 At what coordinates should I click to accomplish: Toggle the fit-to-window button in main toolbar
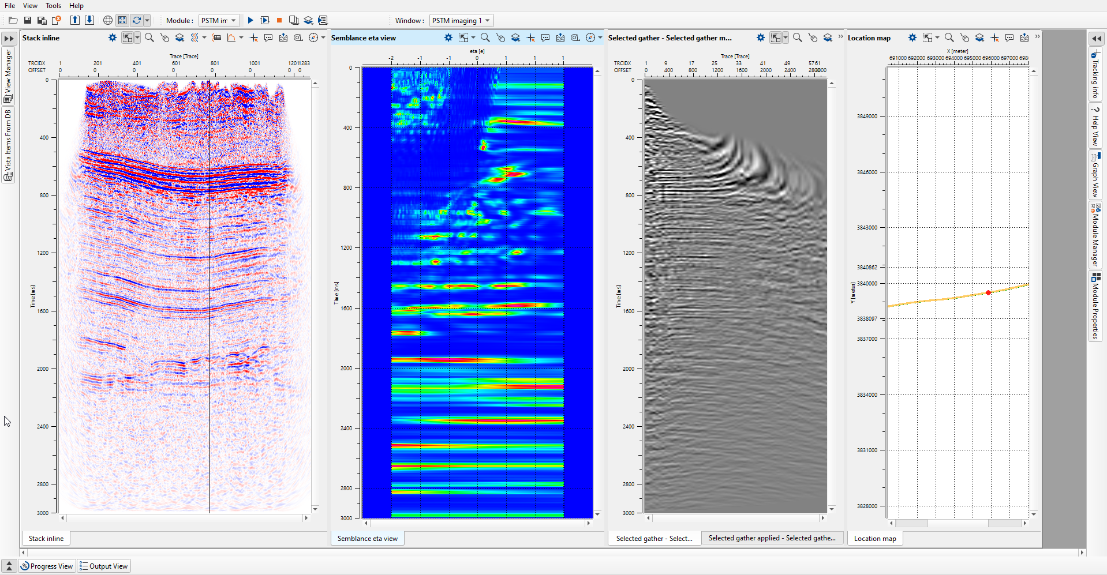pos(122,20)
